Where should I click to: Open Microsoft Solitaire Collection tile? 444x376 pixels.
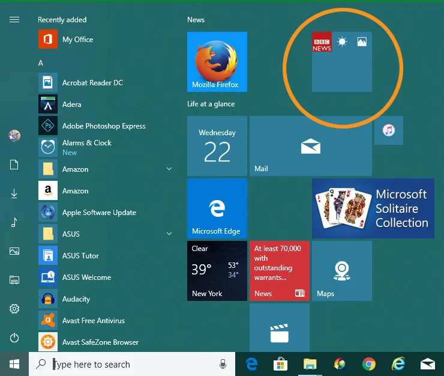tap(373, 208)
